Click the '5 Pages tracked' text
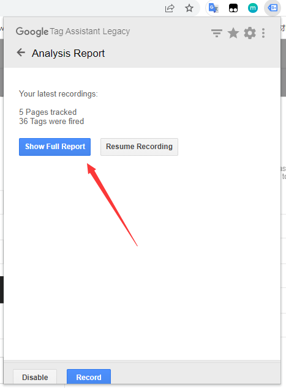This screenshot has width=286, height=388. pos(48,112)
